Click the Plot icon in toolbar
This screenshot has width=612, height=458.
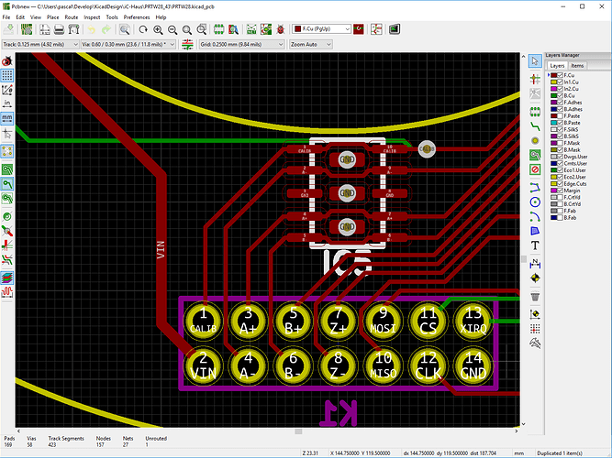point(73,29)
